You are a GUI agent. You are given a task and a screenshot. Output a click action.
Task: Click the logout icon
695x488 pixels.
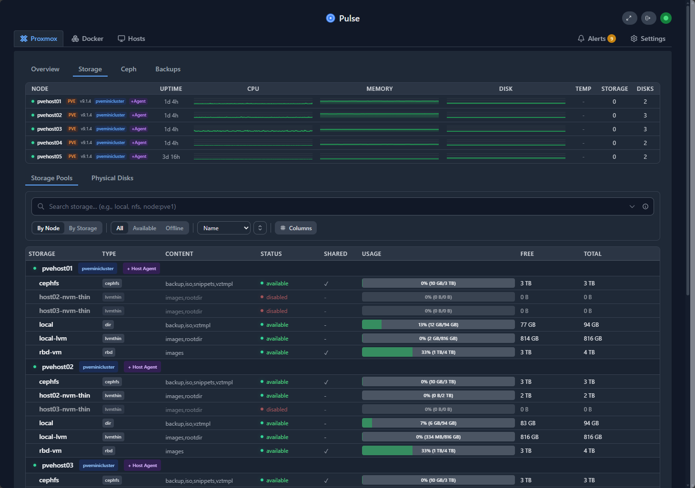(648, 18)
